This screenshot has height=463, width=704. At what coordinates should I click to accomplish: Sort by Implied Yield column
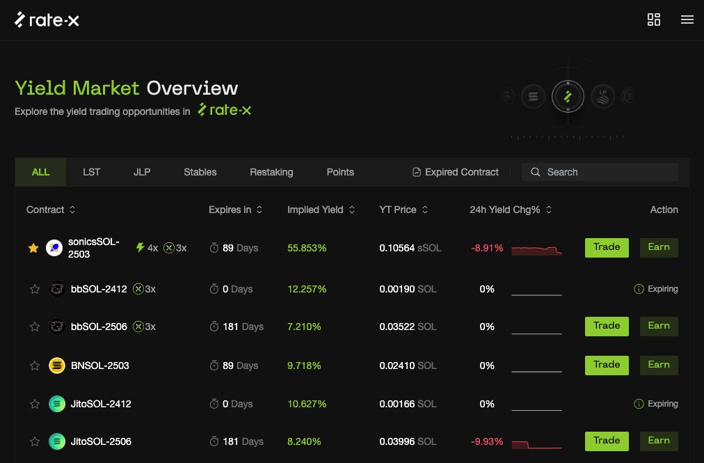[x=321, y=210]
